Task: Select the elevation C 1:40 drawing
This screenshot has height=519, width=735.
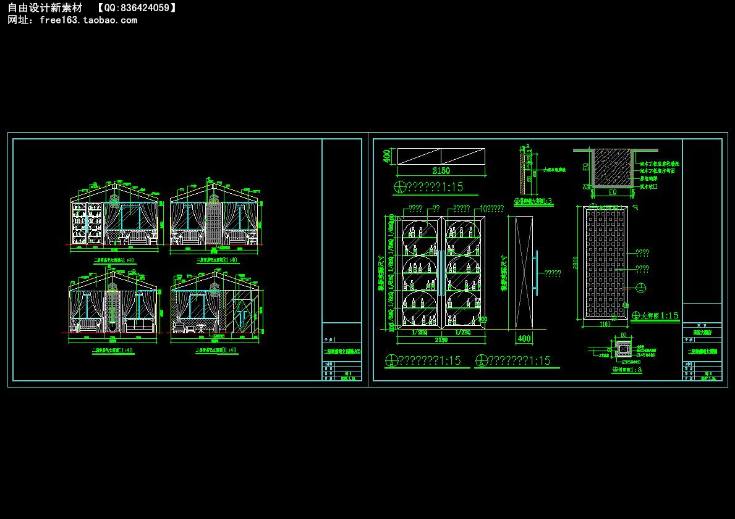Action: pyautogui.click(x=113, y=305)
